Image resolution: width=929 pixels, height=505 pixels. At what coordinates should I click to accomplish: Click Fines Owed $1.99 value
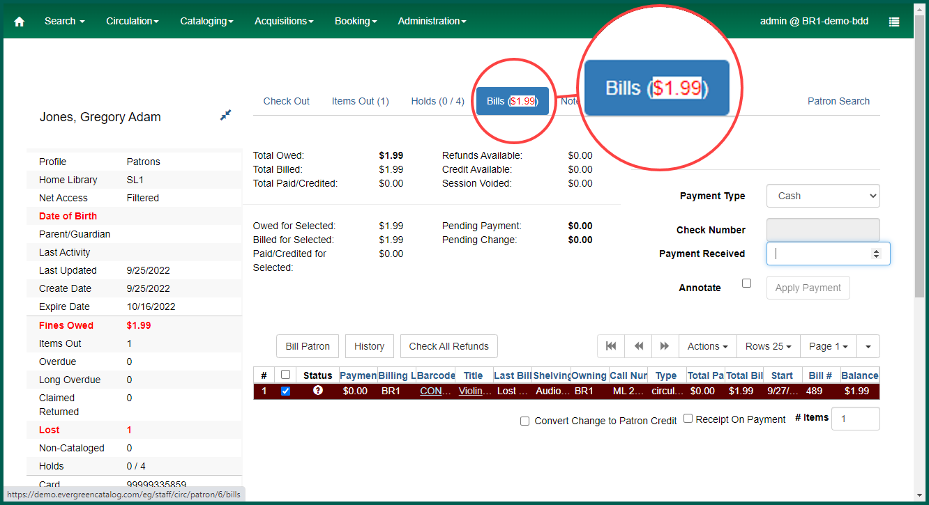click(139, 325)
